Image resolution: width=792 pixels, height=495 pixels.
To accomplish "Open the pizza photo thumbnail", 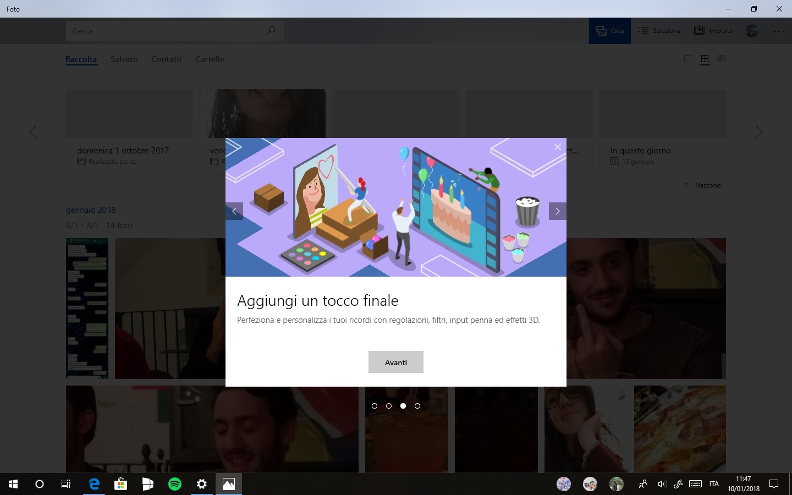I will 680,429.
